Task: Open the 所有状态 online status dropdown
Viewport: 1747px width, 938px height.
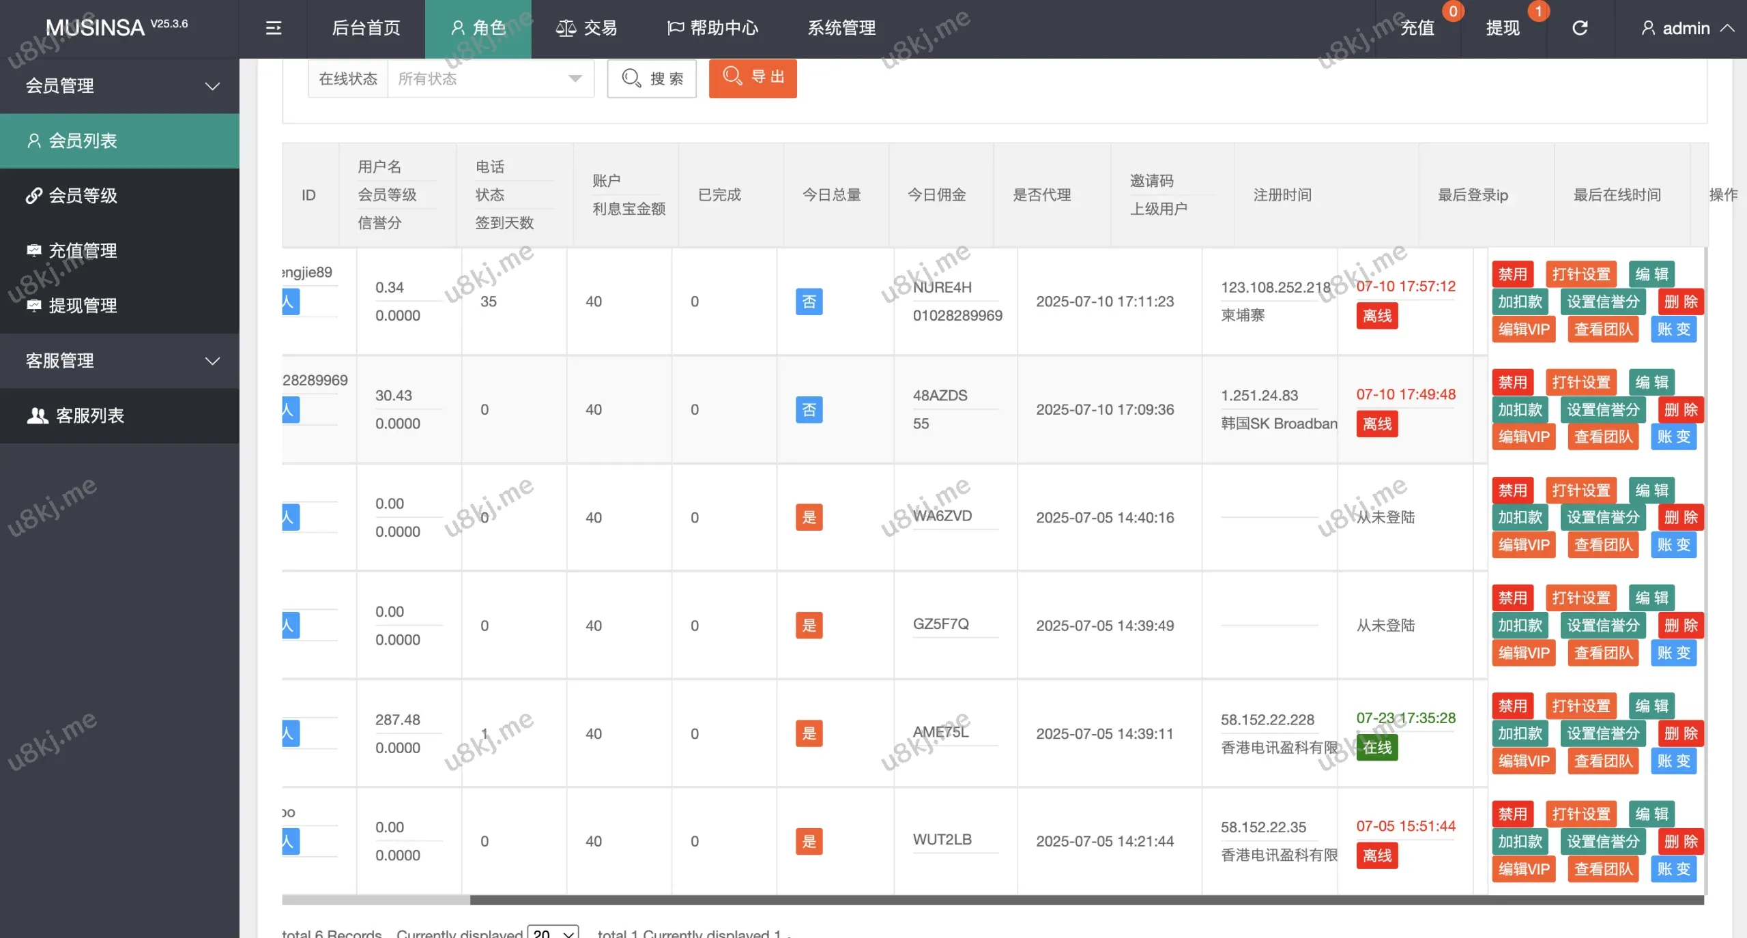Action: point(490,79)
